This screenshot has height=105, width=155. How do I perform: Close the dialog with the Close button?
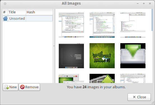(x=139, y=97)
